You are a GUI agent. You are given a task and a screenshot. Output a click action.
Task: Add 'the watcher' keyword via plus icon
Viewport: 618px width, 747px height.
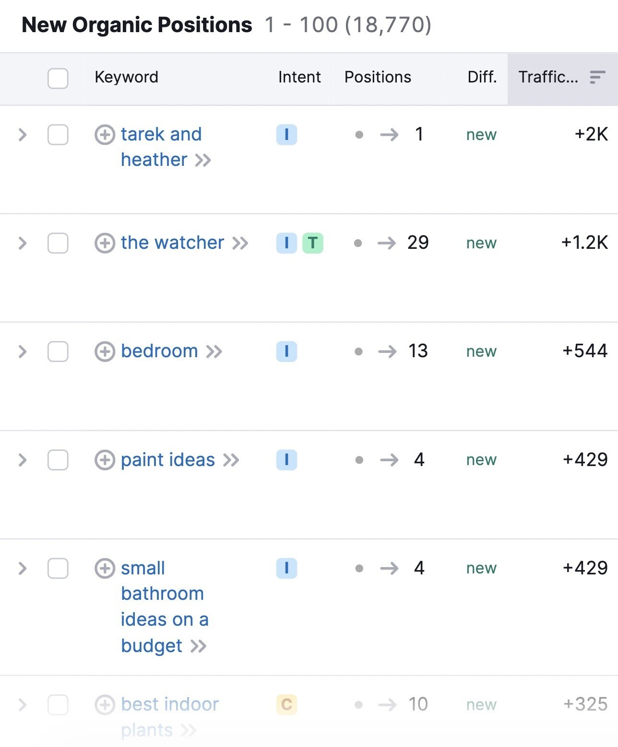click(x=105, y=243)
